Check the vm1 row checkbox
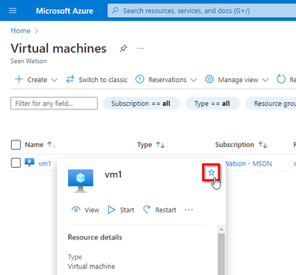Screen dimensions: 296x275 (16, 163)
